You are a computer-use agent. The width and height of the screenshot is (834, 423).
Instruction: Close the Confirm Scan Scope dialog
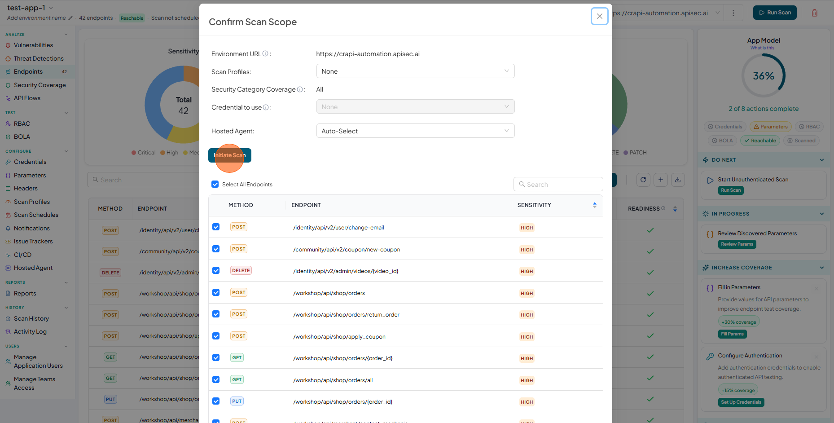click(x=600, y=16)
